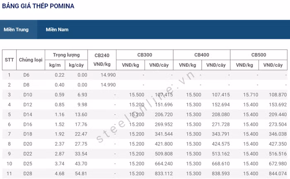The image size is (290, 179).
Task: Click the STT column header
Action: click(x=9, y=60)
